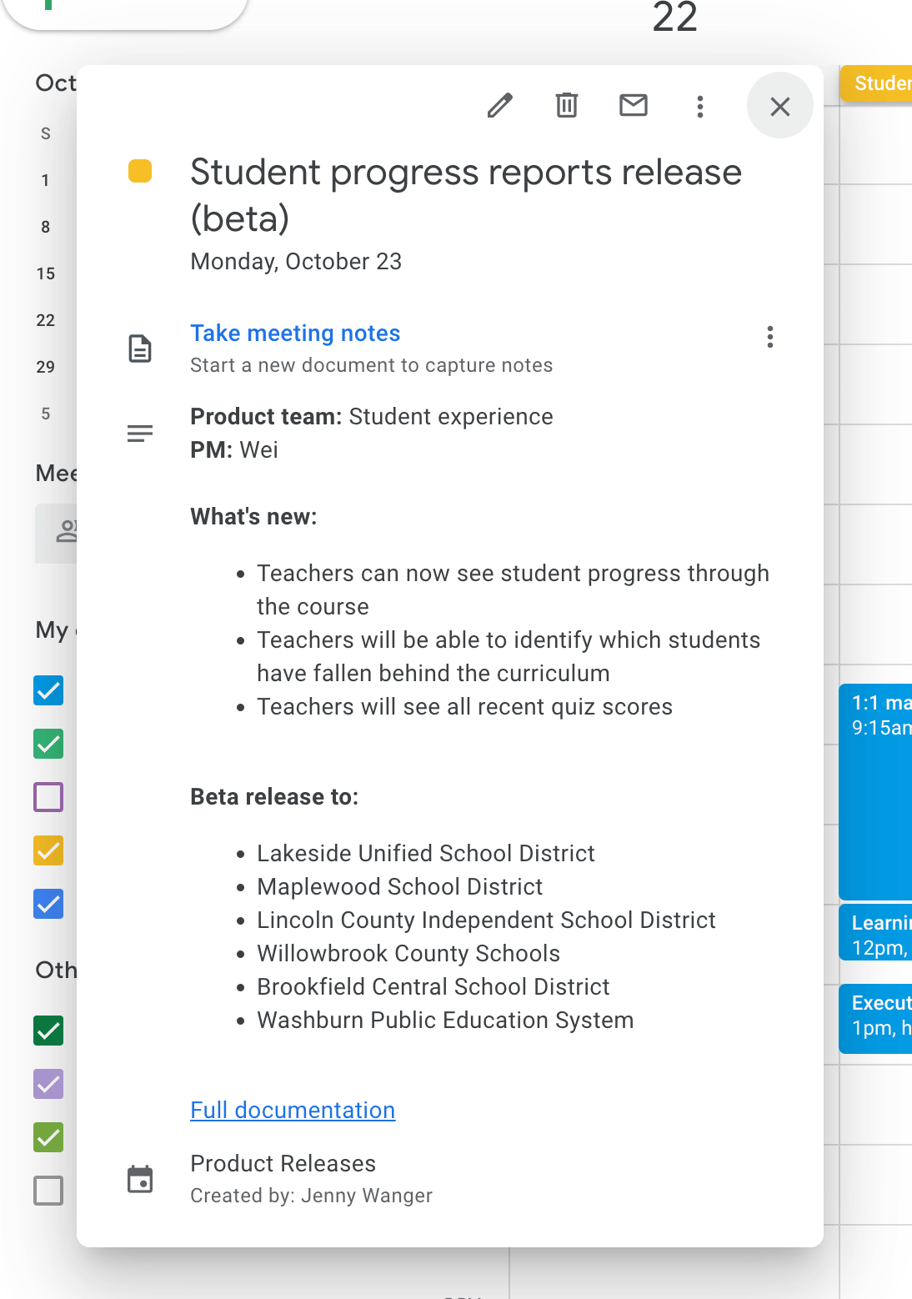The image size is (912, 1299).
Task: Open the Full documentation link
Action: (293, 1110)
